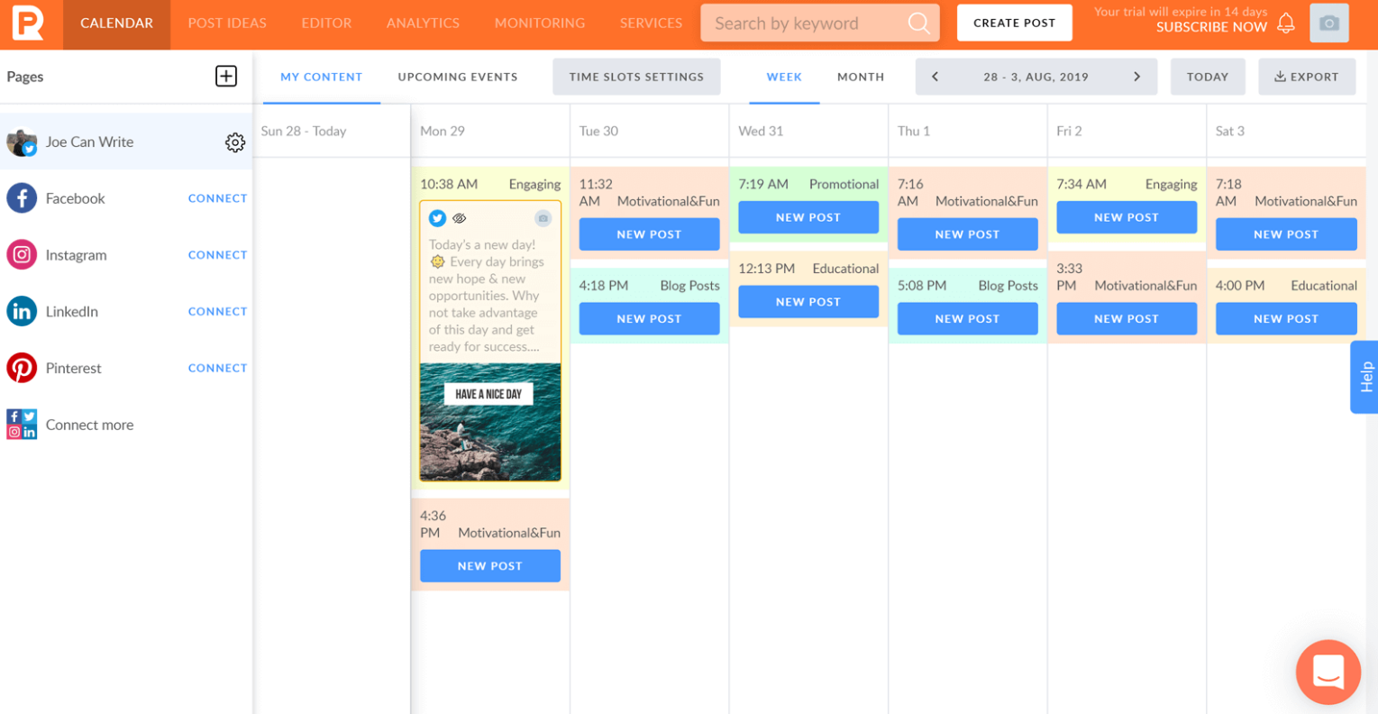Go to next week with right chevron
This screenshot has height=714, width=1378.
(1136, 77)
